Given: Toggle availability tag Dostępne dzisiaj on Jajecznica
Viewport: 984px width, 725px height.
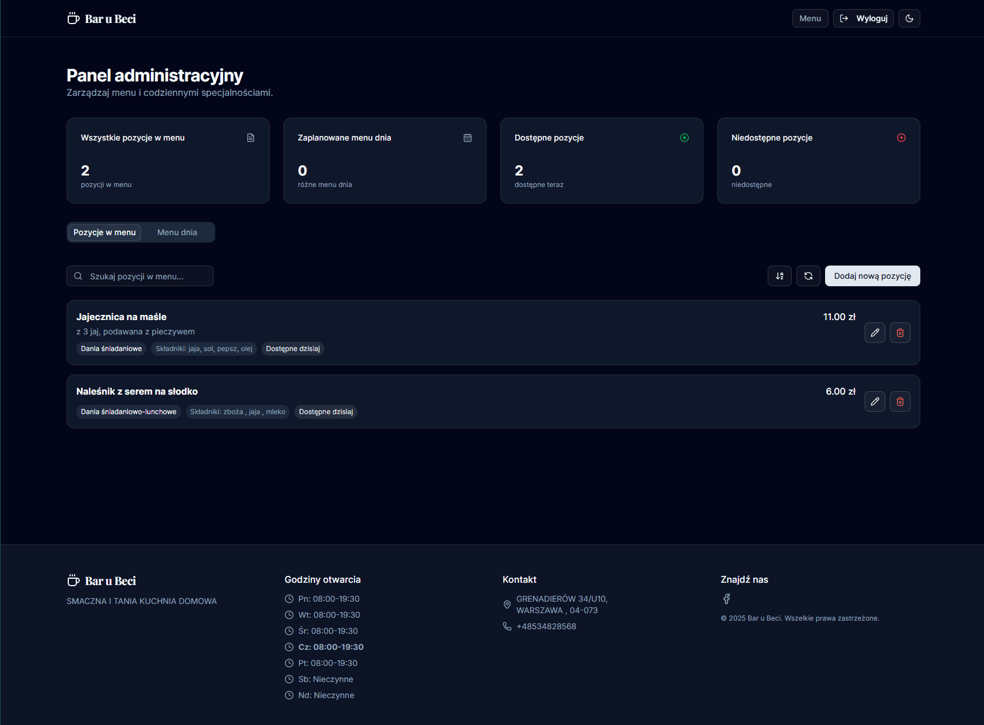Looking at the screenshot, I should tap(293, 348).
